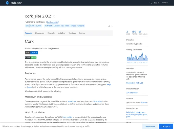Select the DART SDK tag
This screenshot has width=174, height=129.
[32, 26]
